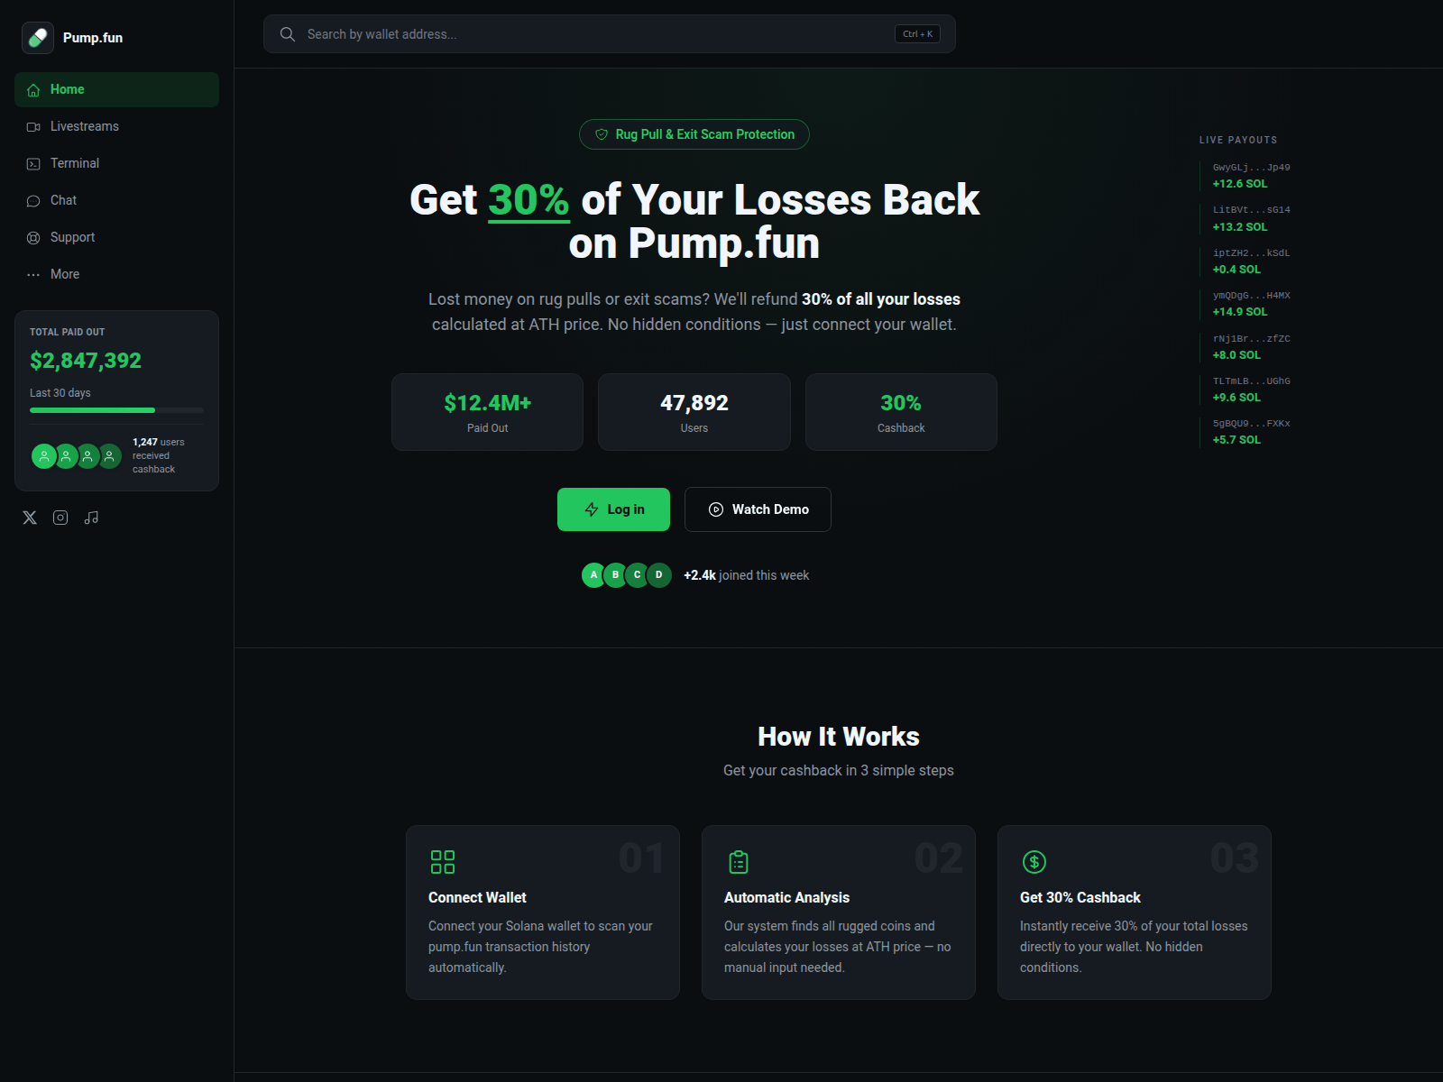This screenshot has height=1082, width=1443.
Task: Click the Last 30 days progress bar
Action: tap(116, 410)
